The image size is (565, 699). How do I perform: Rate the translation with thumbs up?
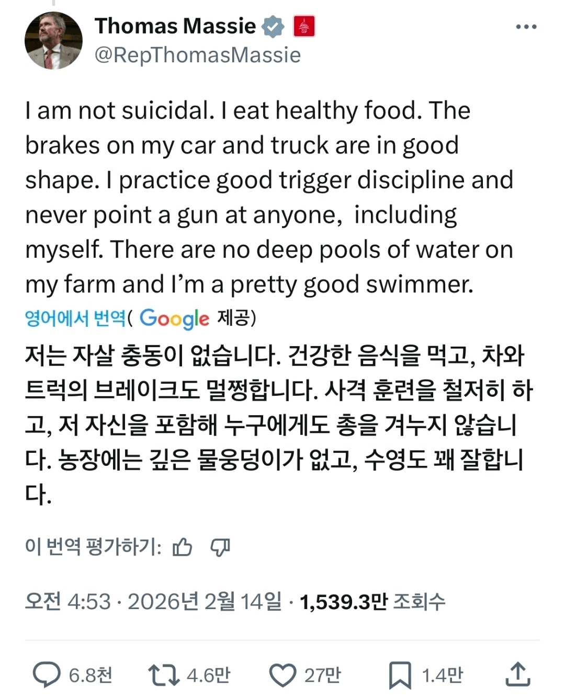(183, 547)
